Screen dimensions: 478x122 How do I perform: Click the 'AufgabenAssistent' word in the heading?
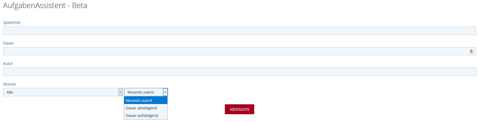[34, 6]
